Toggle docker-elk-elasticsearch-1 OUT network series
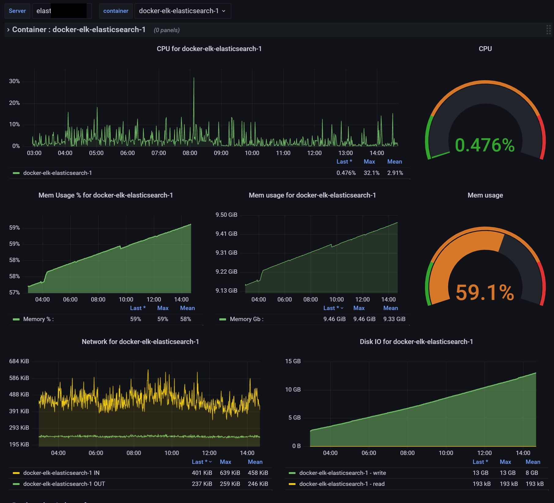 coord(64,484)
